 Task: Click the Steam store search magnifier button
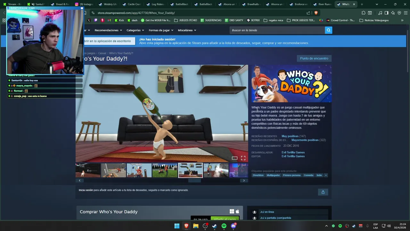point(328,30)
